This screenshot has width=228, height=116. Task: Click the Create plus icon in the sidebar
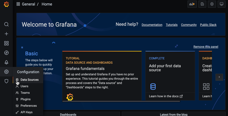(x=7, y=34)
